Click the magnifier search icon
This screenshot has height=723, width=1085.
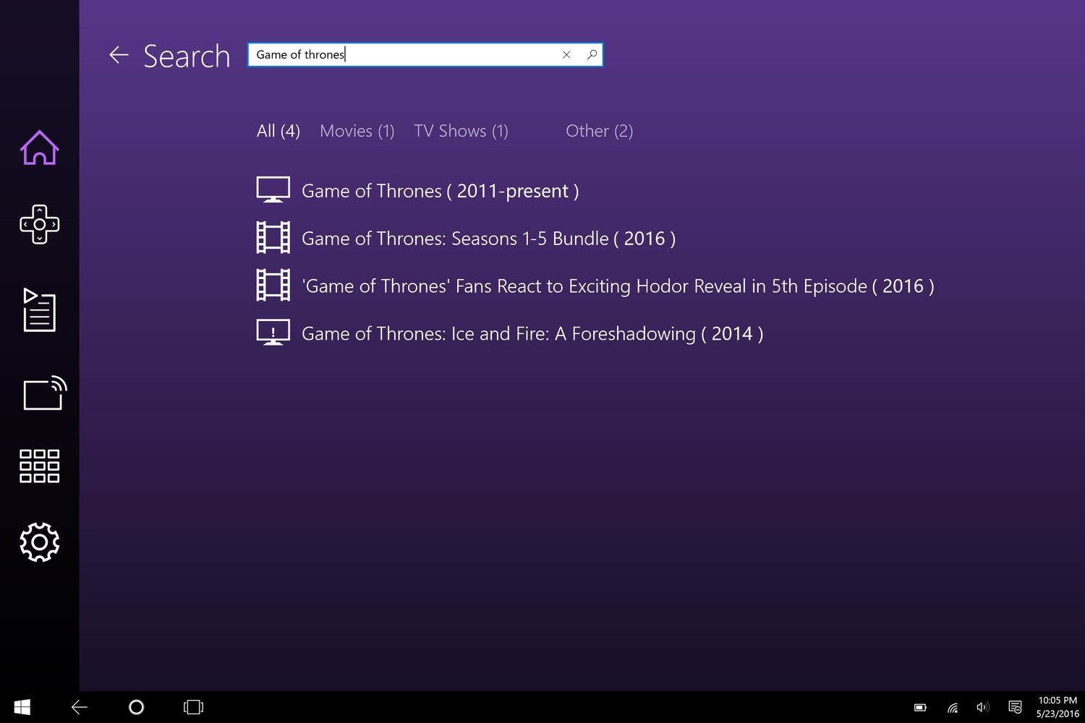592,55
